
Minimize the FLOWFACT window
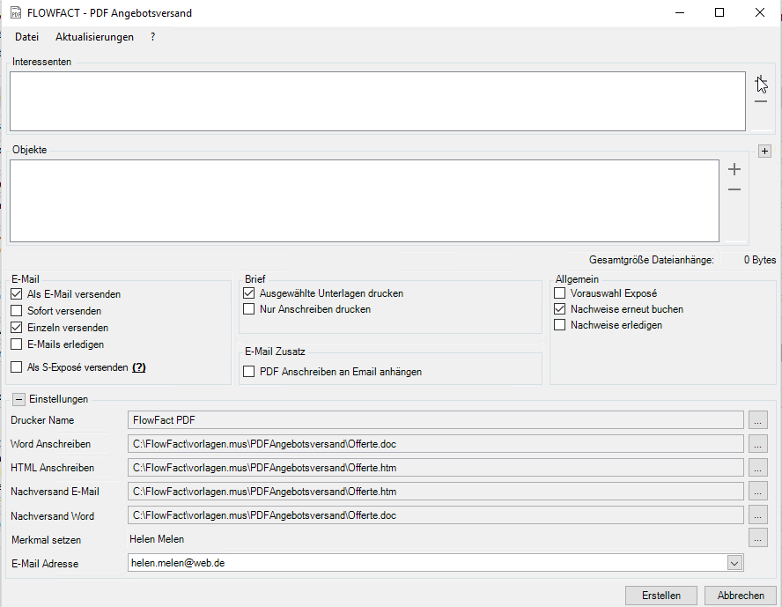tap(680, 13)
